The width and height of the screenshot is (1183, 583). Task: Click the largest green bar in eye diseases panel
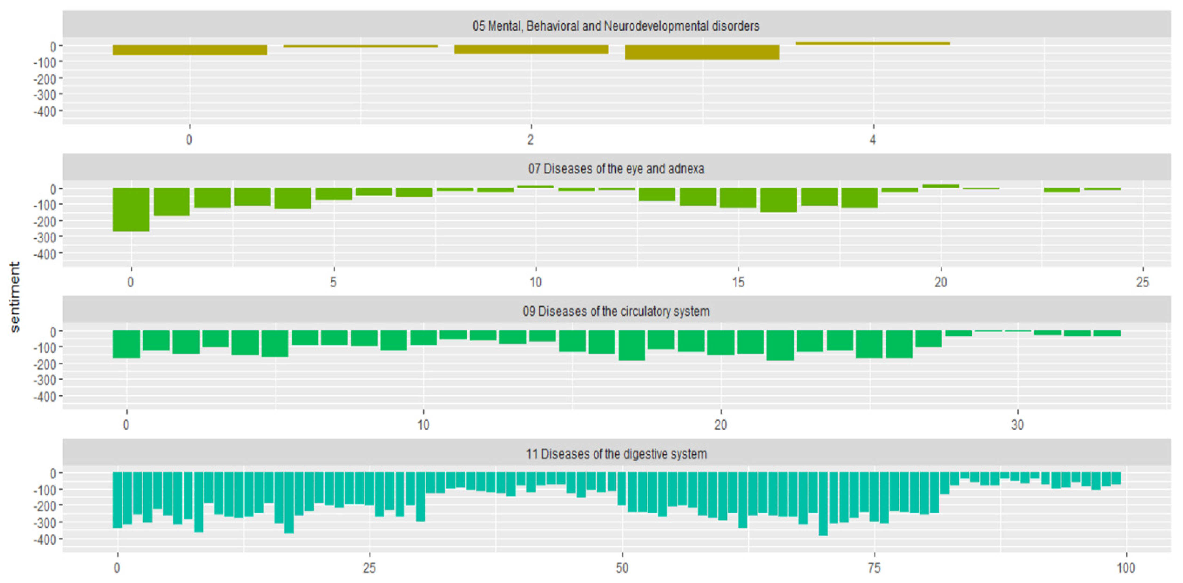(x=131, y=209)
